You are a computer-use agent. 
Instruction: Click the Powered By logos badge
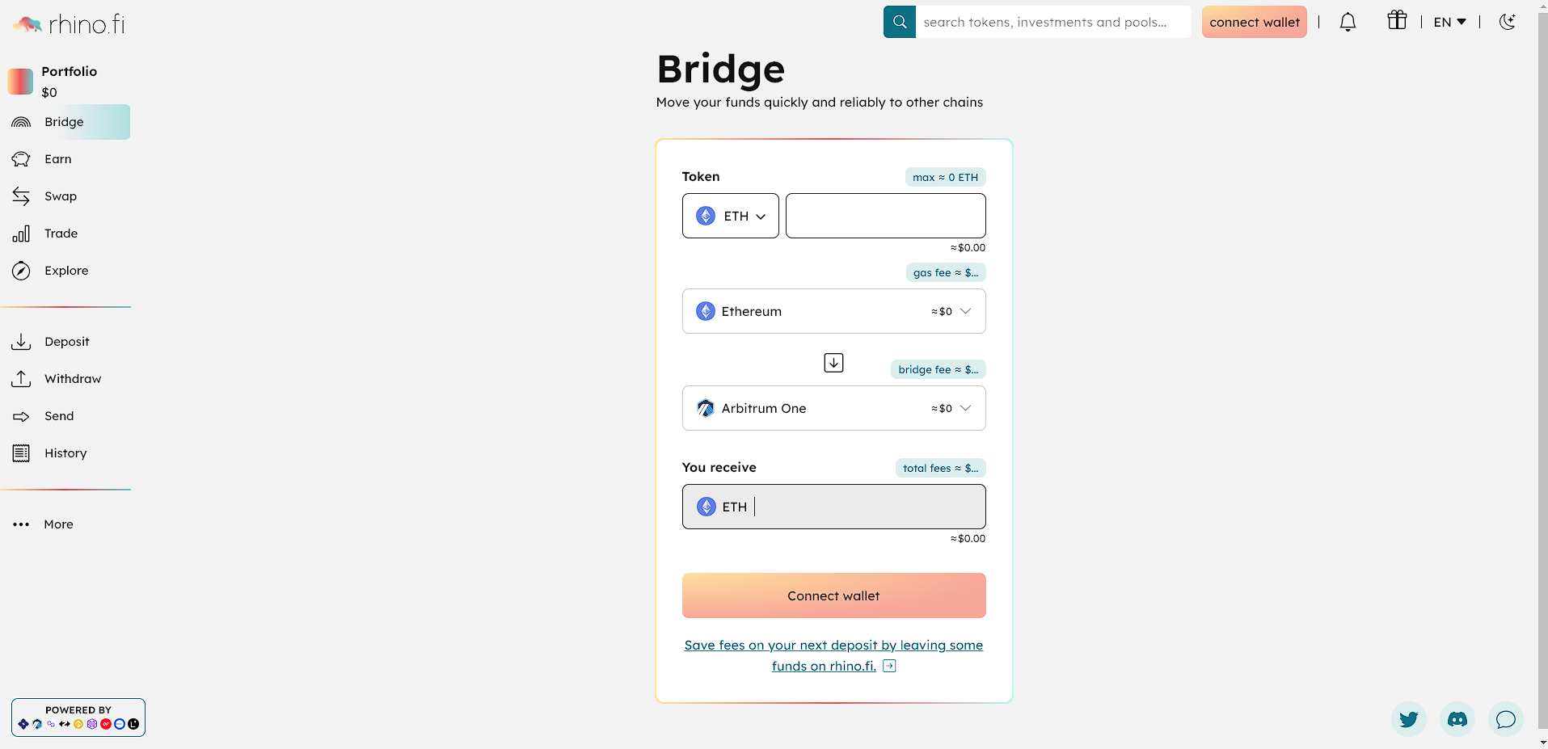click(78, 717)
